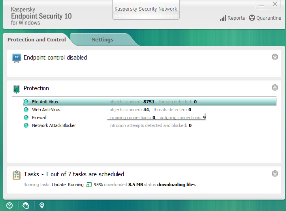Click the Protection shield icon
The width and height of the screenshot is (286, 211).
17,89
